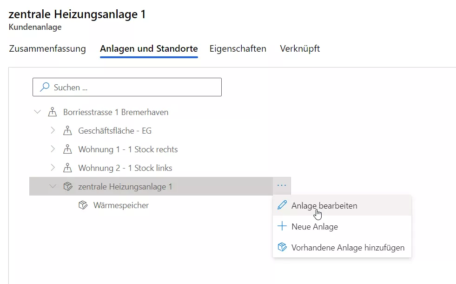Collapse the Borriesstrasse 1 Bremerhaven node
This screenshot has height=284, width=456.
37,112
